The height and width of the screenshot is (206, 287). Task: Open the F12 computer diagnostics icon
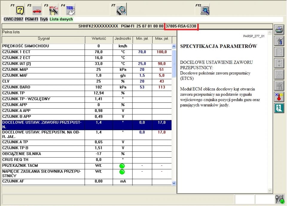point(205,11)
